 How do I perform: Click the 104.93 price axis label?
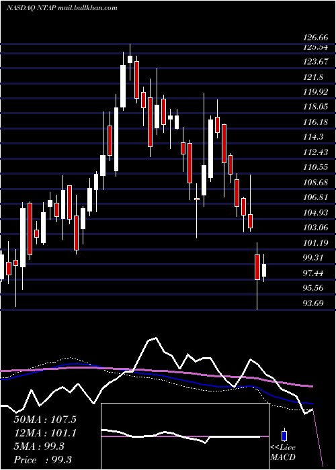pyautogui.click(x=315, y=213)
